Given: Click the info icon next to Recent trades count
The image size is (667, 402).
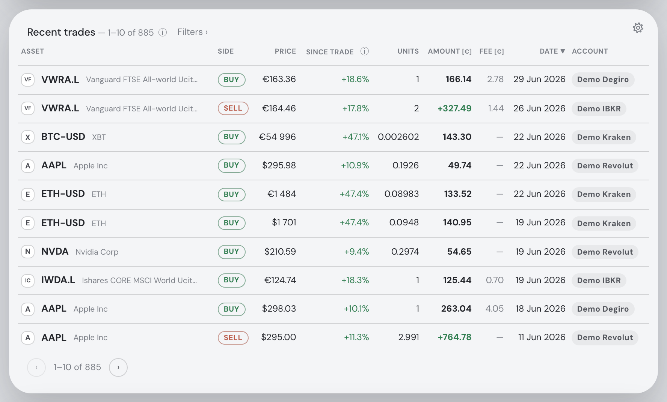Looking at the screenshot, I should tap(163, 33).
